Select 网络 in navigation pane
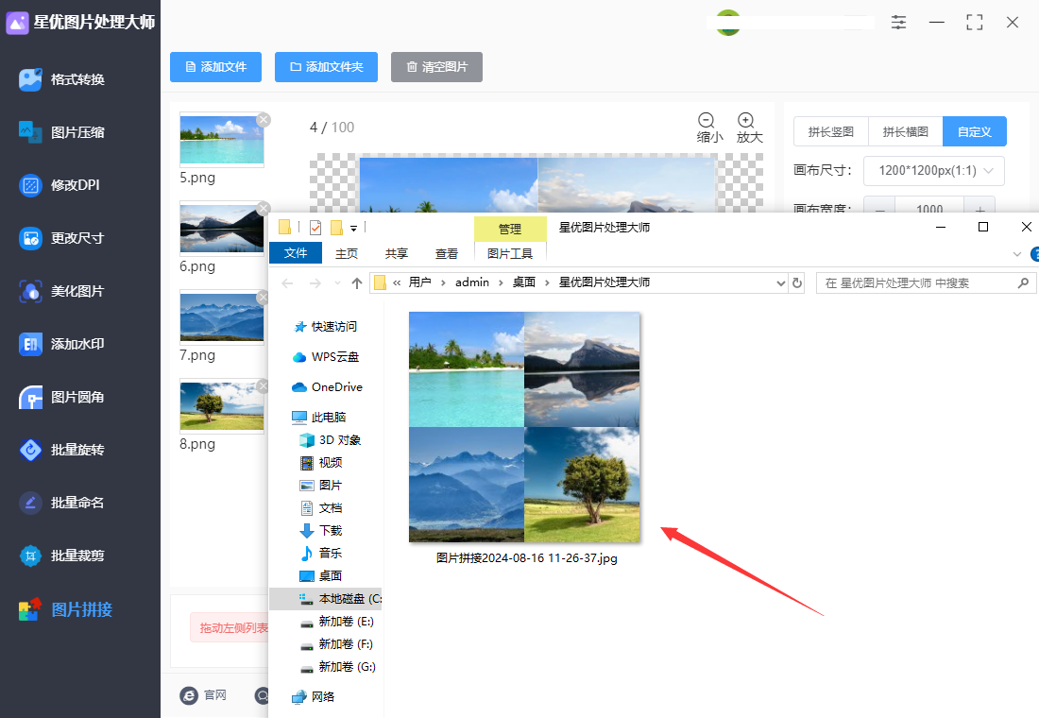Screen dimensions: 1039x718 coord(315,697)
